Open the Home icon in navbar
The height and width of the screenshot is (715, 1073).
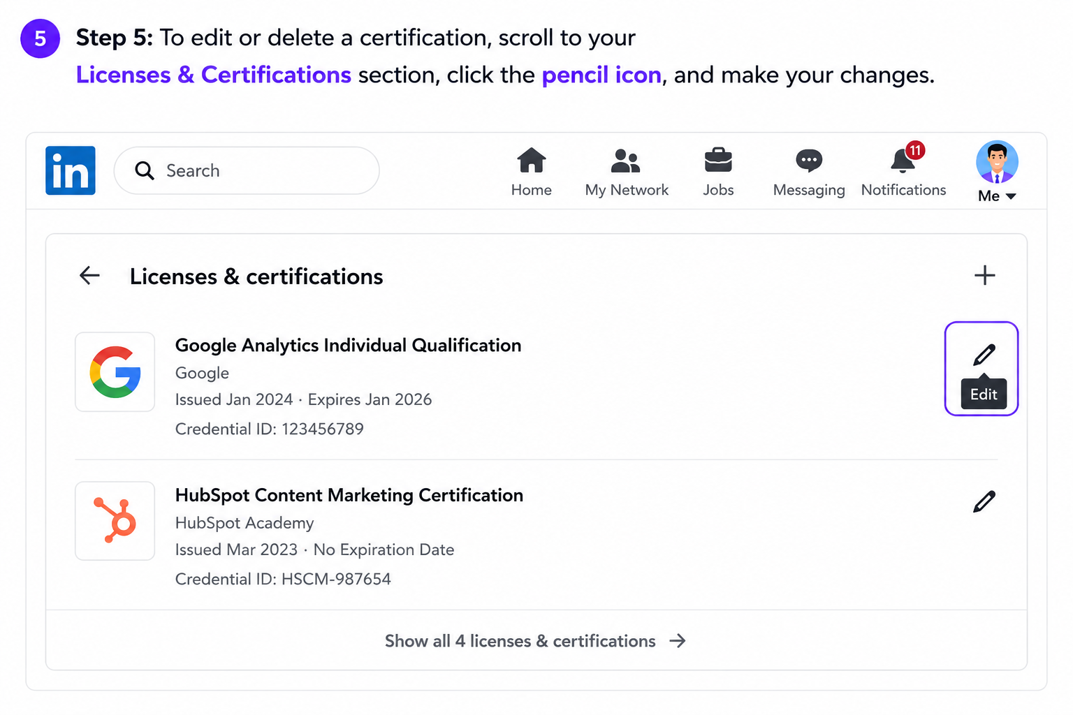pyautogui.click(x=532, y=161)
